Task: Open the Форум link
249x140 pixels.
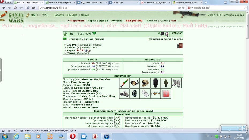Action: pyautogui.click(x=85, y=15)
